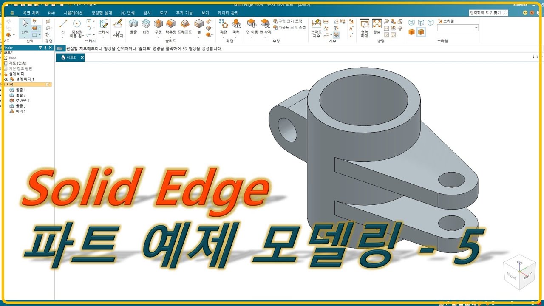Open the 추가 기능 tab
Image resolution: width=544 pixels, height=306 pixels.
click(x=184, y=13)
